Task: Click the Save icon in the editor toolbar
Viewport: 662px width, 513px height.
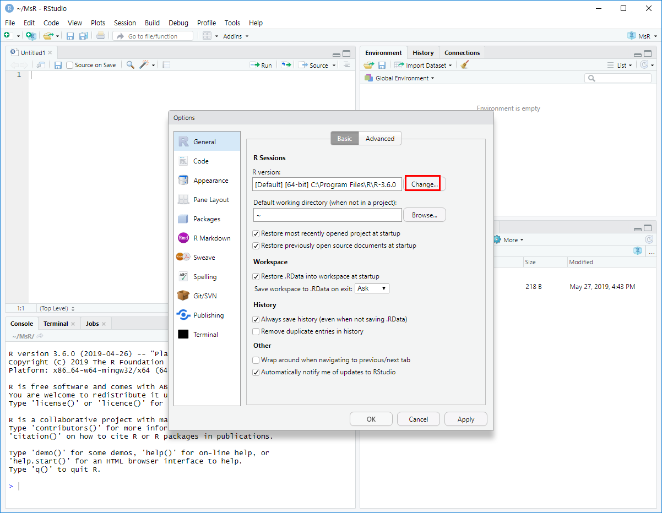Action: click(x=58, y=65)
